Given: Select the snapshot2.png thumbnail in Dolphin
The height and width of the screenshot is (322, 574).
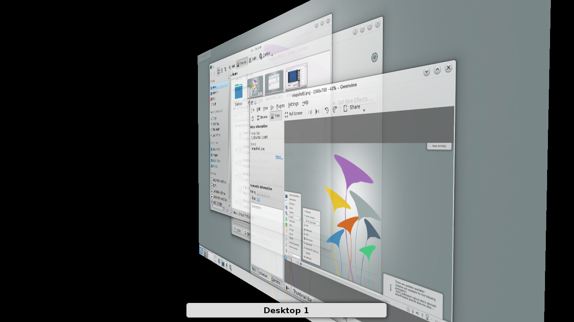Looking at the screenshot, I should pos(274,82).
